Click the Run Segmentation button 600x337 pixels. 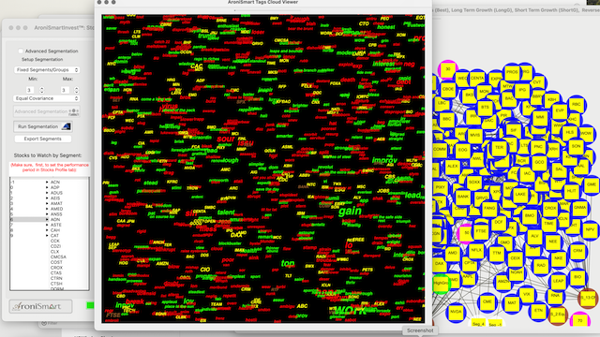point(43,126)
